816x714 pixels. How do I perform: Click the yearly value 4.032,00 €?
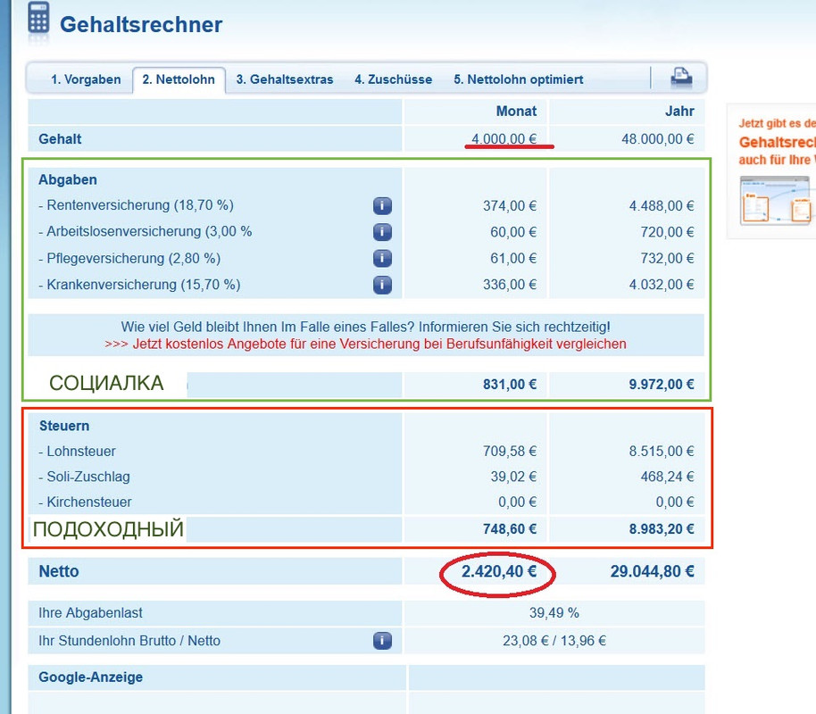tap(662, 285)
